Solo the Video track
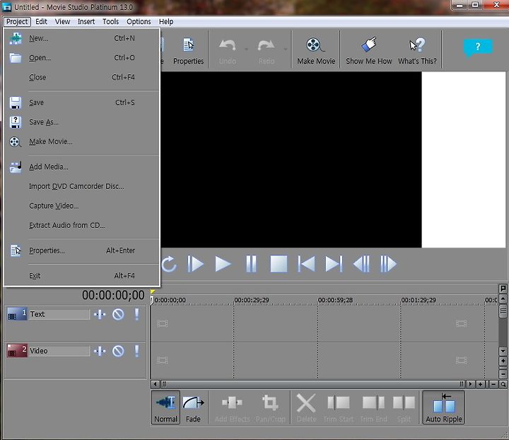Screen dimensions: 509x440 coord(136,351)
